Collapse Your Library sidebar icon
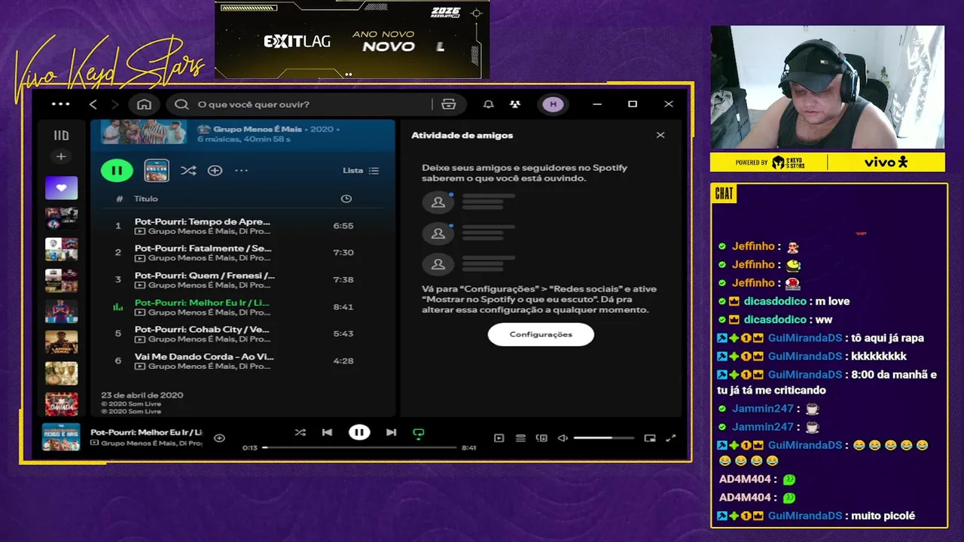The width and height of the screenshot is (964, 542). (x=61, y=135)
